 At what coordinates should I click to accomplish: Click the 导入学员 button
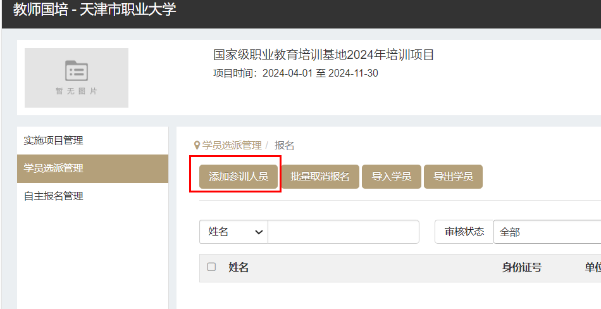pos(391,177)
